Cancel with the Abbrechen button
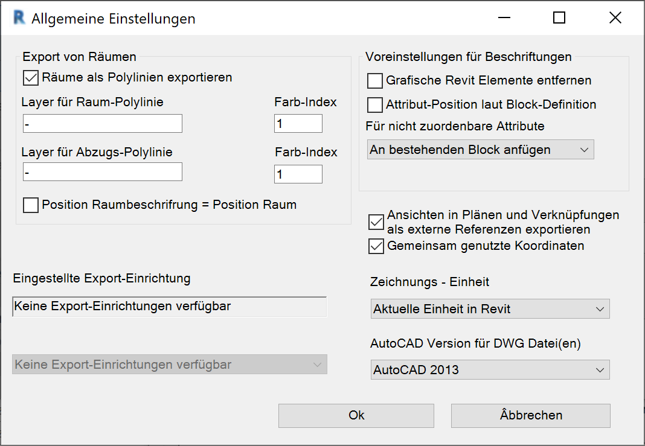645x446 pixels. click(530, 415)
